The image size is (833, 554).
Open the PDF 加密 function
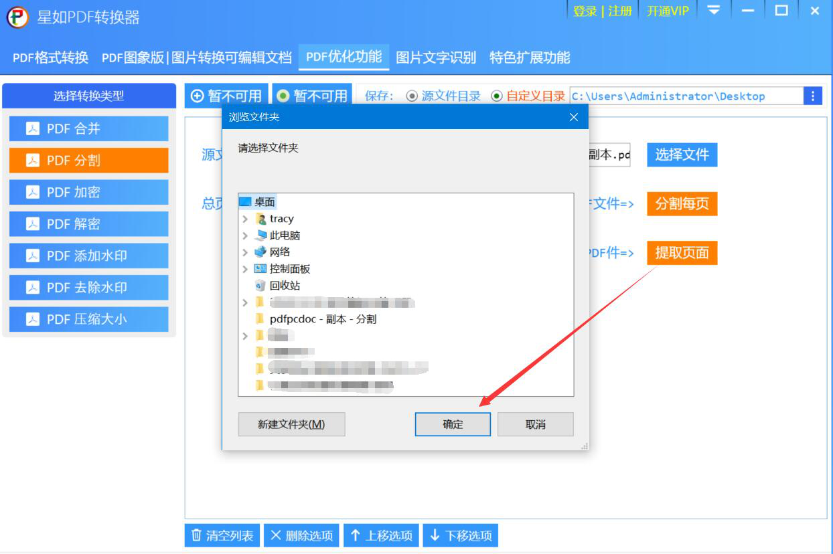coord(88,192)
